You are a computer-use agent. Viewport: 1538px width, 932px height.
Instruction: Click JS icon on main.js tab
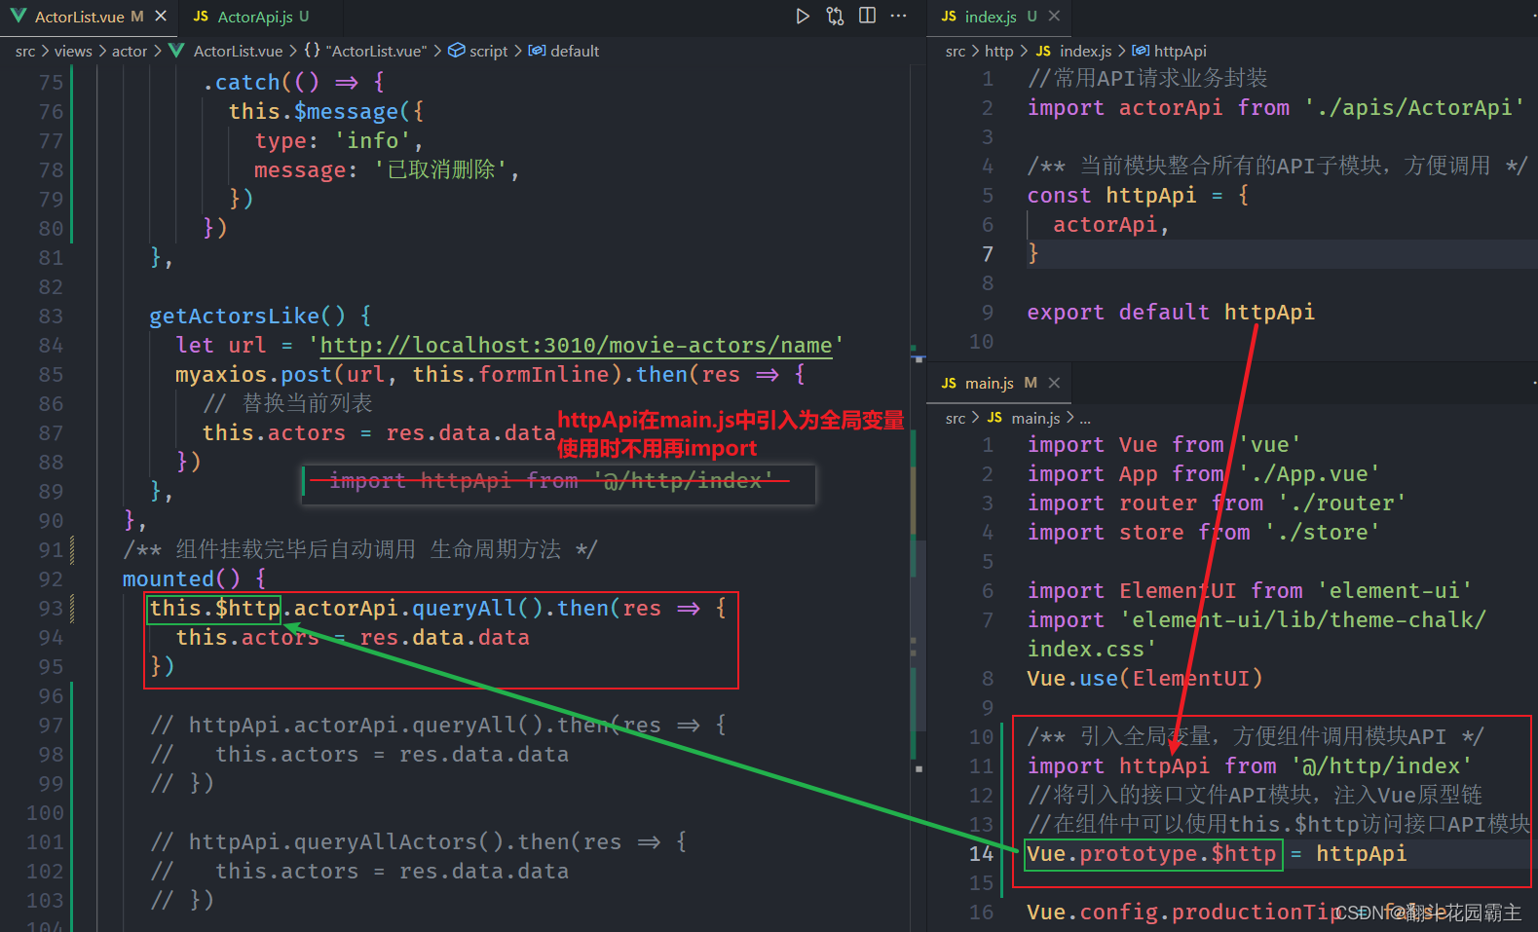click(x=949, y=383)
